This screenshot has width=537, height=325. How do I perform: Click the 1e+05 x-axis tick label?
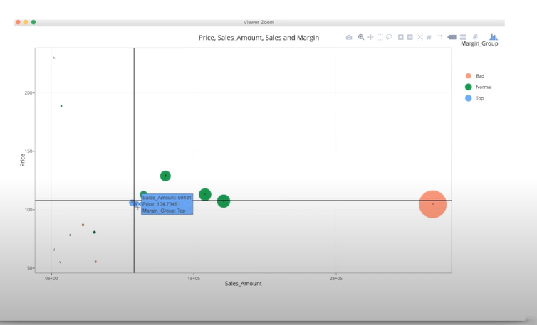[194, 279]
